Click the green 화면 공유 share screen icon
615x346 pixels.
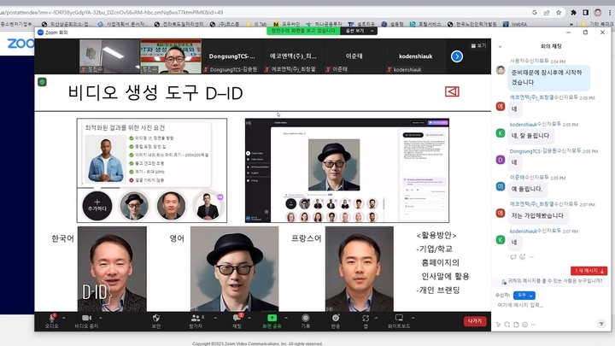(x=272, y=321)
